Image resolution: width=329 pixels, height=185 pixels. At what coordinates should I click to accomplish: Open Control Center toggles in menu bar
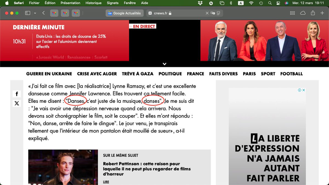(278, 3)
